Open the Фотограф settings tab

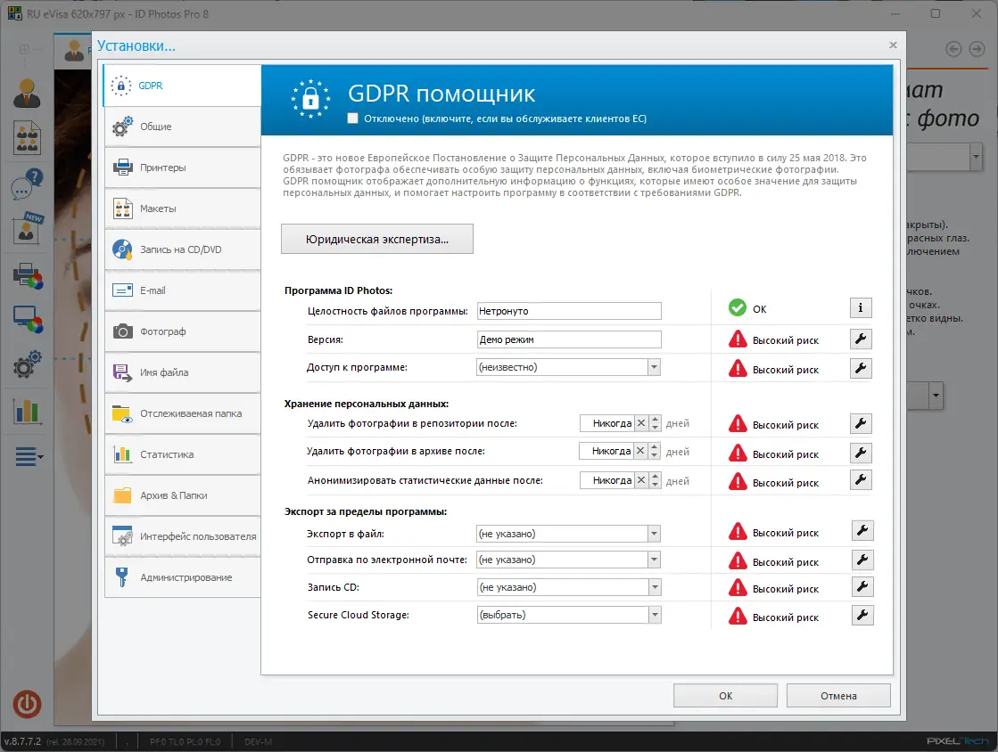[182, 331]
